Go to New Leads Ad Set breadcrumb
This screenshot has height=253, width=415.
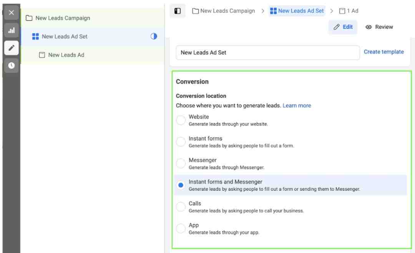pos(297,11)
